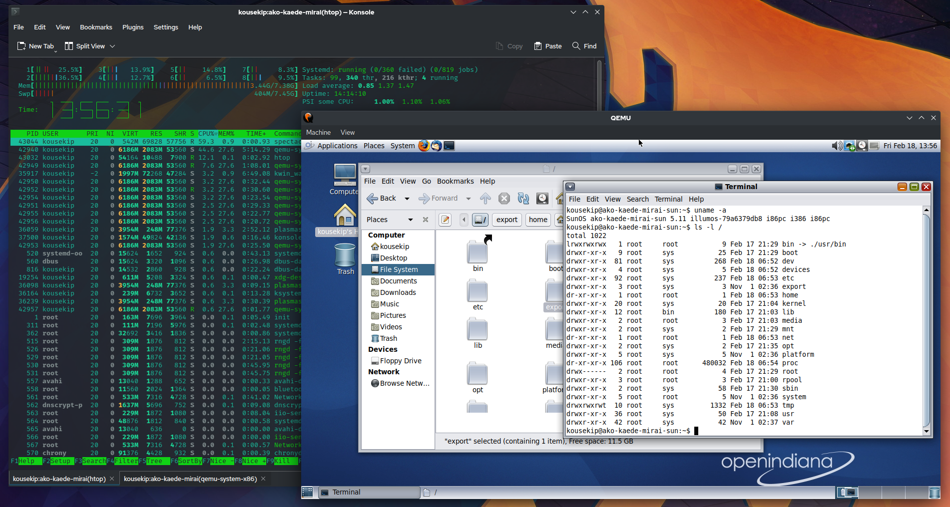Image resolution: width=950 pixels, height=507 pixels.
Task: Switch to the qemu-system-x86 Konsole tab
Action: coord(190,479)
